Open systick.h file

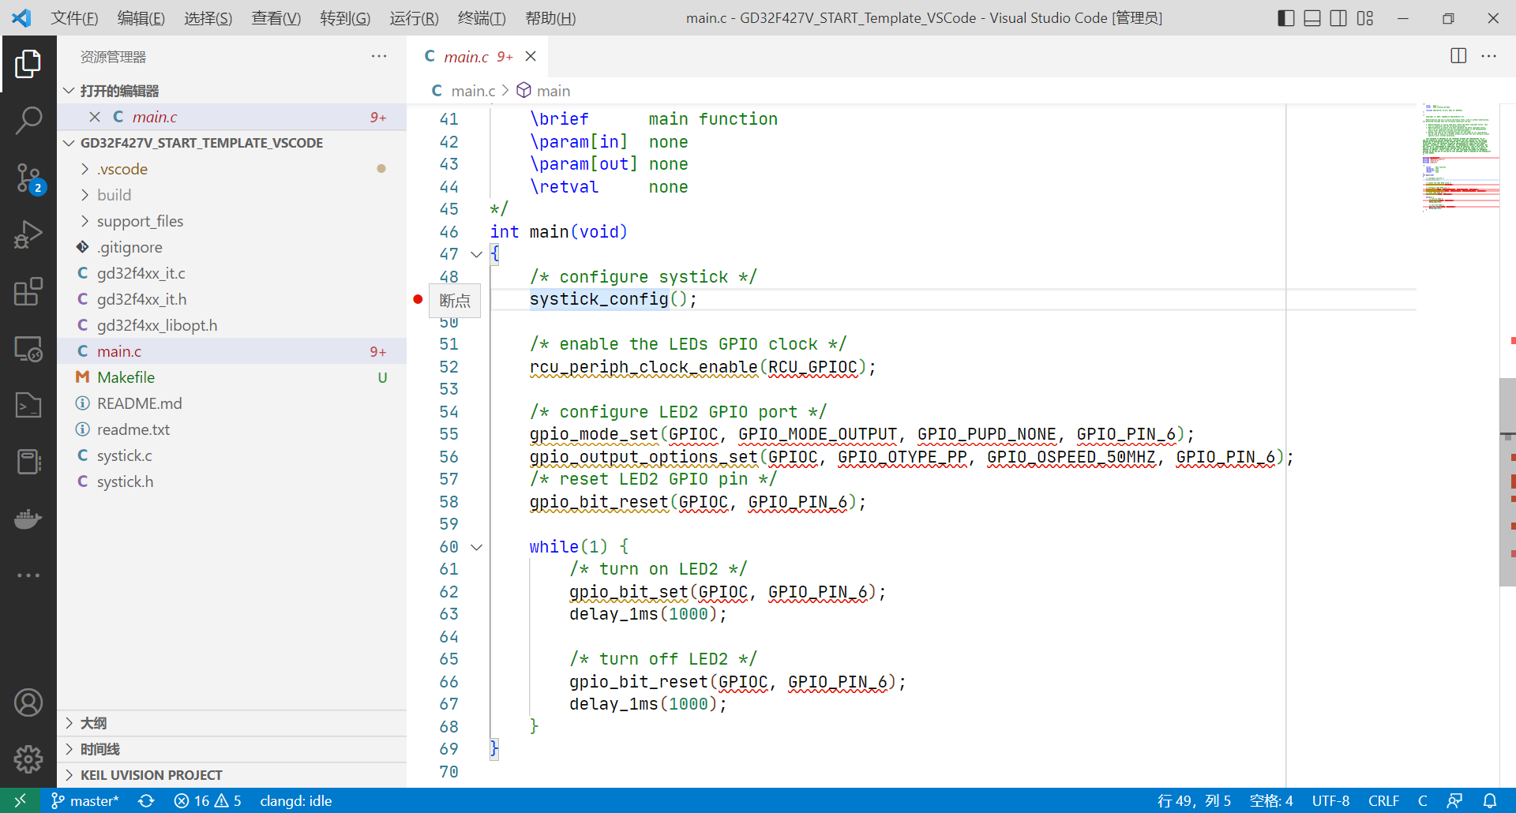(232, 481)
